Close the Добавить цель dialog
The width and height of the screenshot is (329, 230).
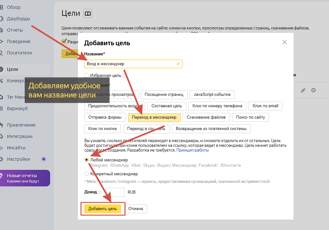tap(285, 42)
